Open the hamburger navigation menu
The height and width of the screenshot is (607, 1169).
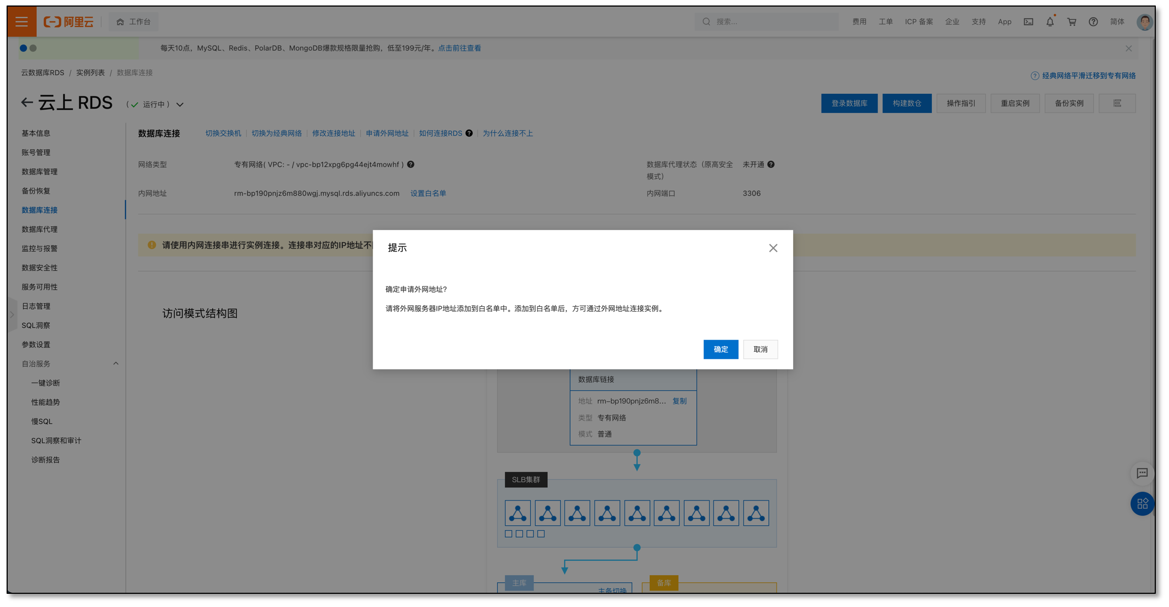coord(21,21)
